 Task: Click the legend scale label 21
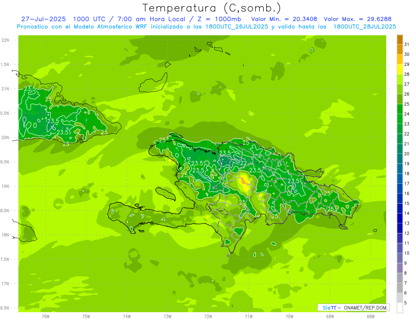click(407, 144)
